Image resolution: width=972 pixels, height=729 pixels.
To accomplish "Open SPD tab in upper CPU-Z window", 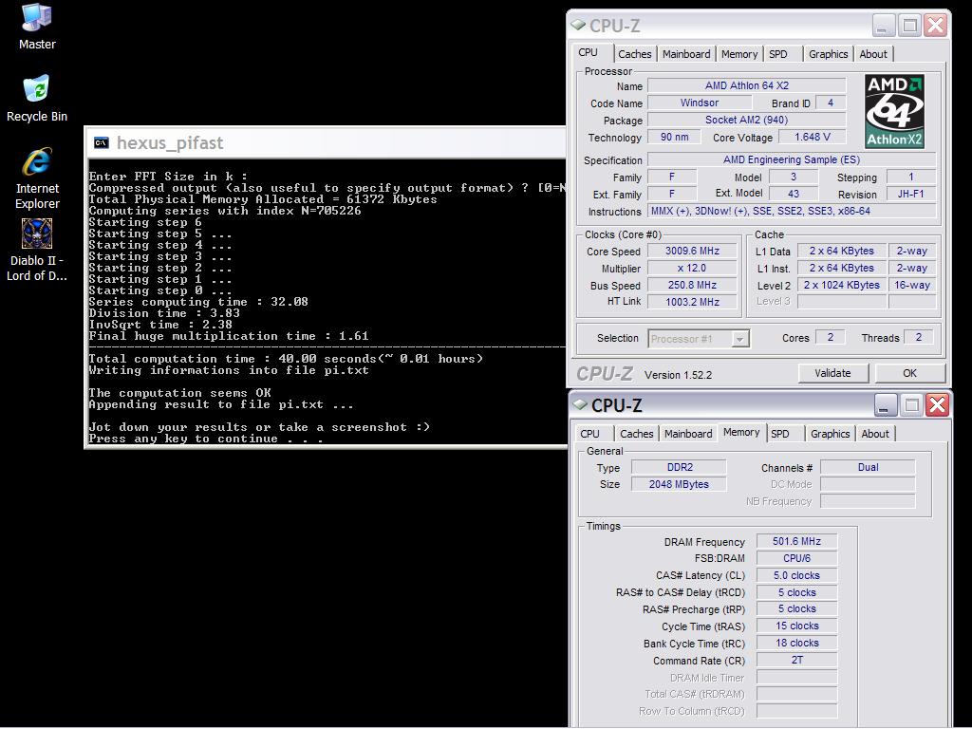I will coord(778,54).
